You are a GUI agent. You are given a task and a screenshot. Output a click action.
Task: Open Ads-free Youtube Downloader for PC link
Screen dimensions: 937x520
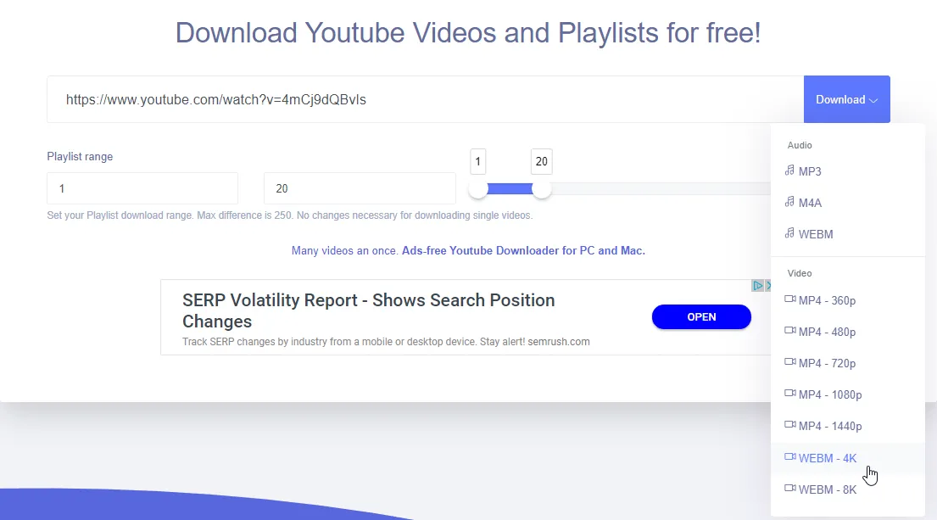pos(523,250)
